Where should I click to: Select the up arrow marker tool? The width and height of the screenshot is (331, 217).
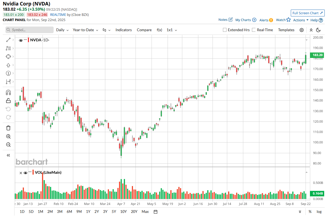(x=8, y=65)
